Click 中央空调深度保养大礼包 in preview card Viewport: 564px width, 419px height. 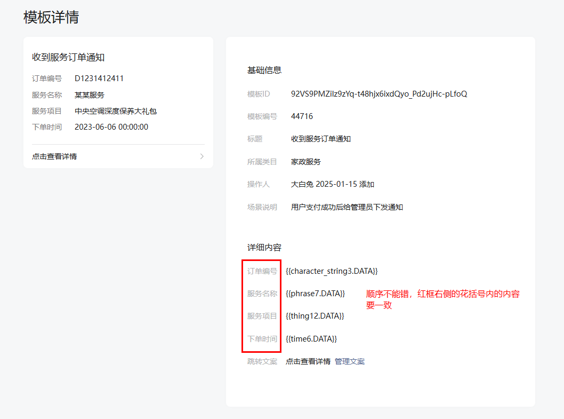pyautogui.click(x=116, y=112)
